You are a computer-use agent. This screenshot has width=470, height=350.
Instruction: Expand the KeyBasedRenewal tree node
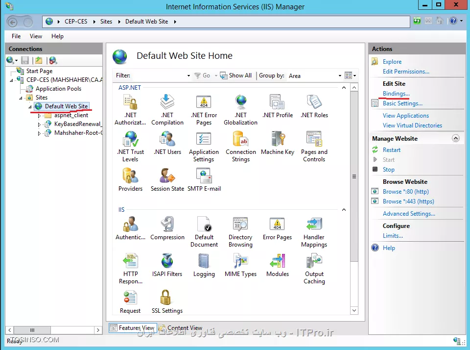[39, 125]
